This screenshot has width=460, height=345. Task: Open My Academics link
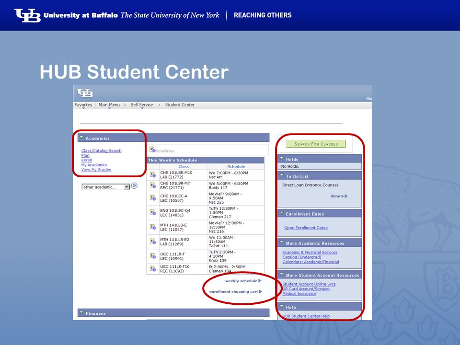coord(94,165)
